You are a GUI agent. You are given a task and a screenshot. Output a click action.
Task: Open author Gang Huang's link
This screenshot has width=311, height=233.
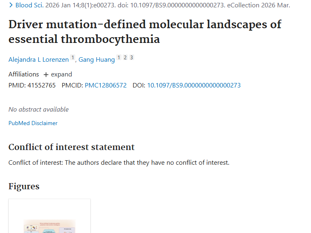click(97, 60)
